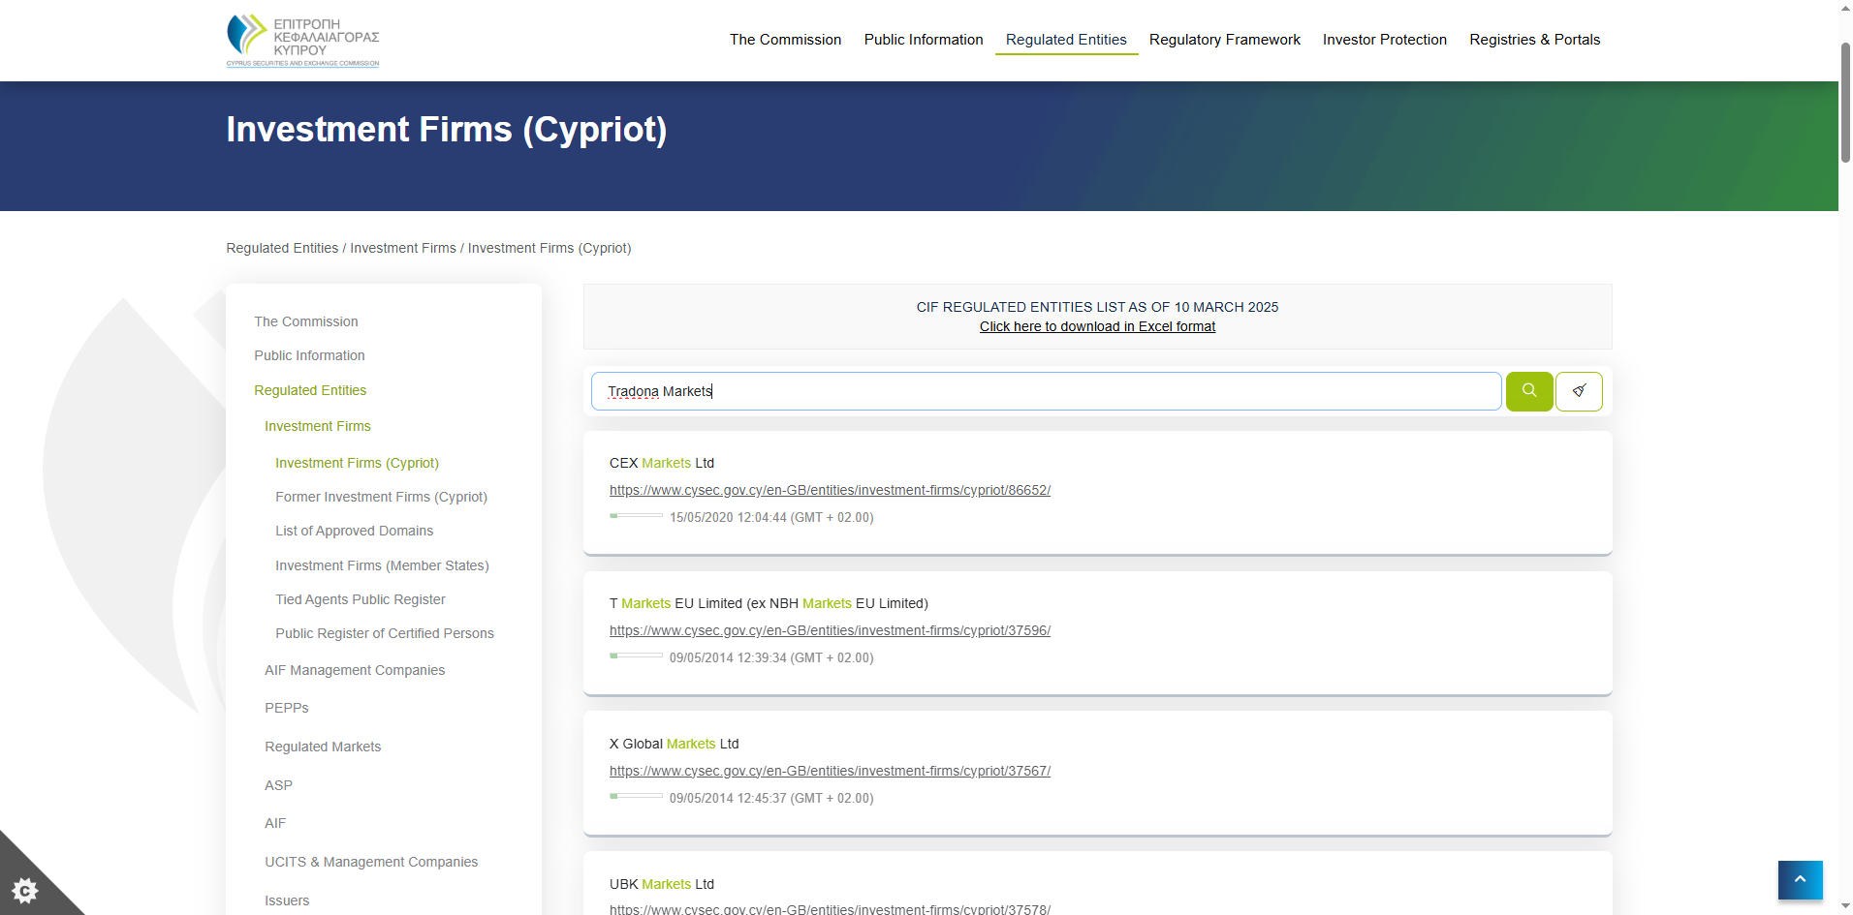Expand Regulated Markets sidebar section

323,747
